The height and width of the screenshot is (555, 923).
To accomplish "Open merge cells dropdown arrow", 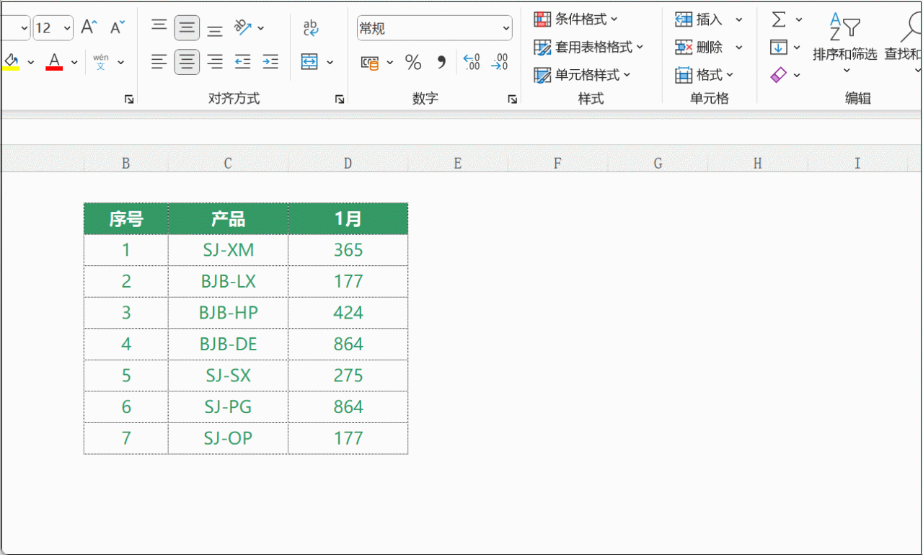I will [x=330, y=63].
